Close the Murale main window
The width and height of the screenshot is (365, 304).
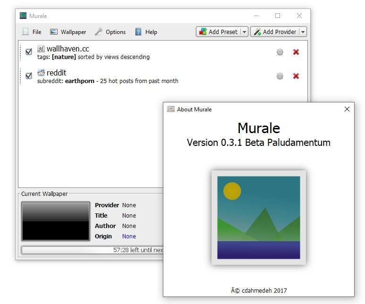pyautogui.click(x=299, y=16)
